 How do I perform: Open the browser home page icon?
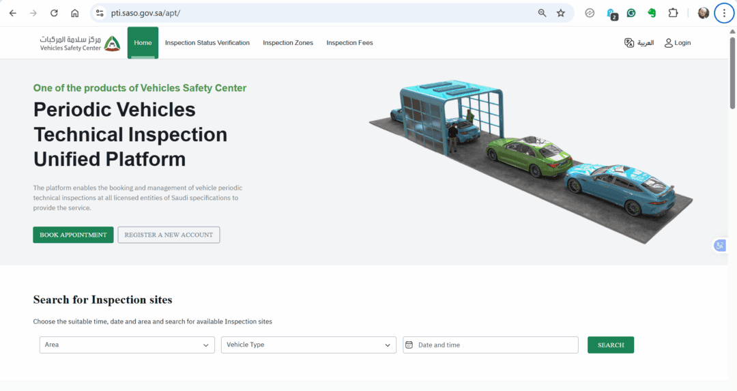(75, 13)
